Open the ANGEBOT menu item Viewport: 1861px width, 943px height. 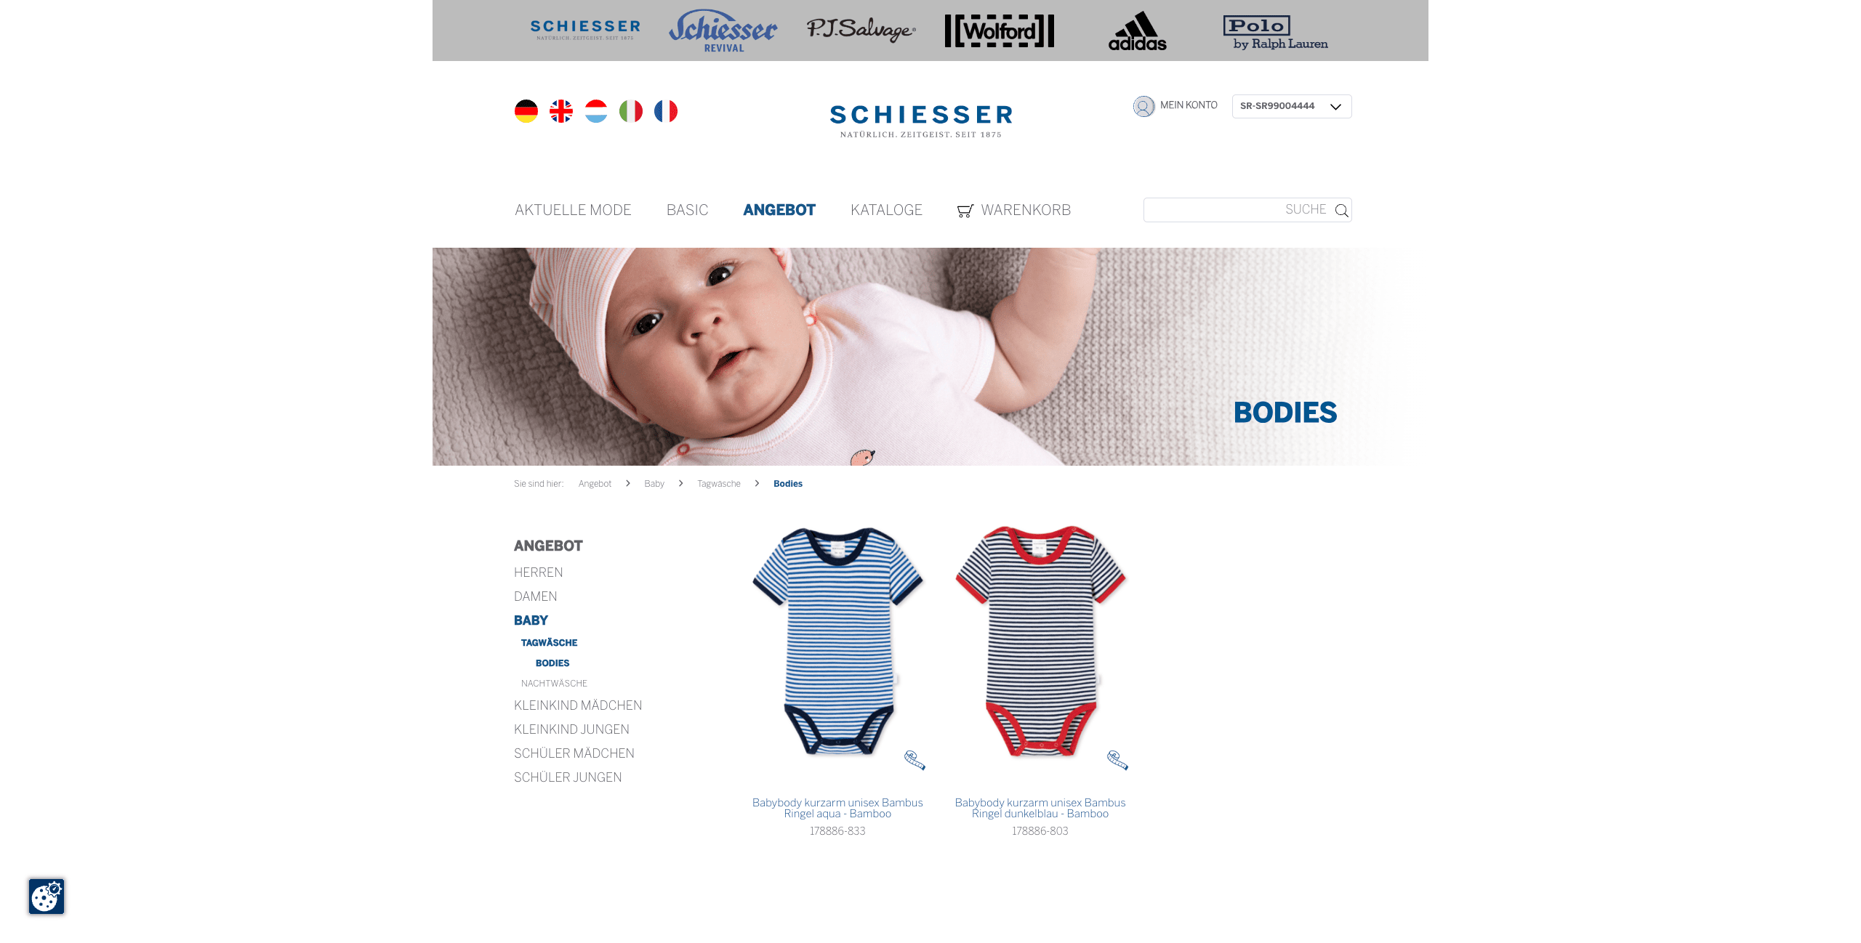pyautogui.click(x=779, y=210)
